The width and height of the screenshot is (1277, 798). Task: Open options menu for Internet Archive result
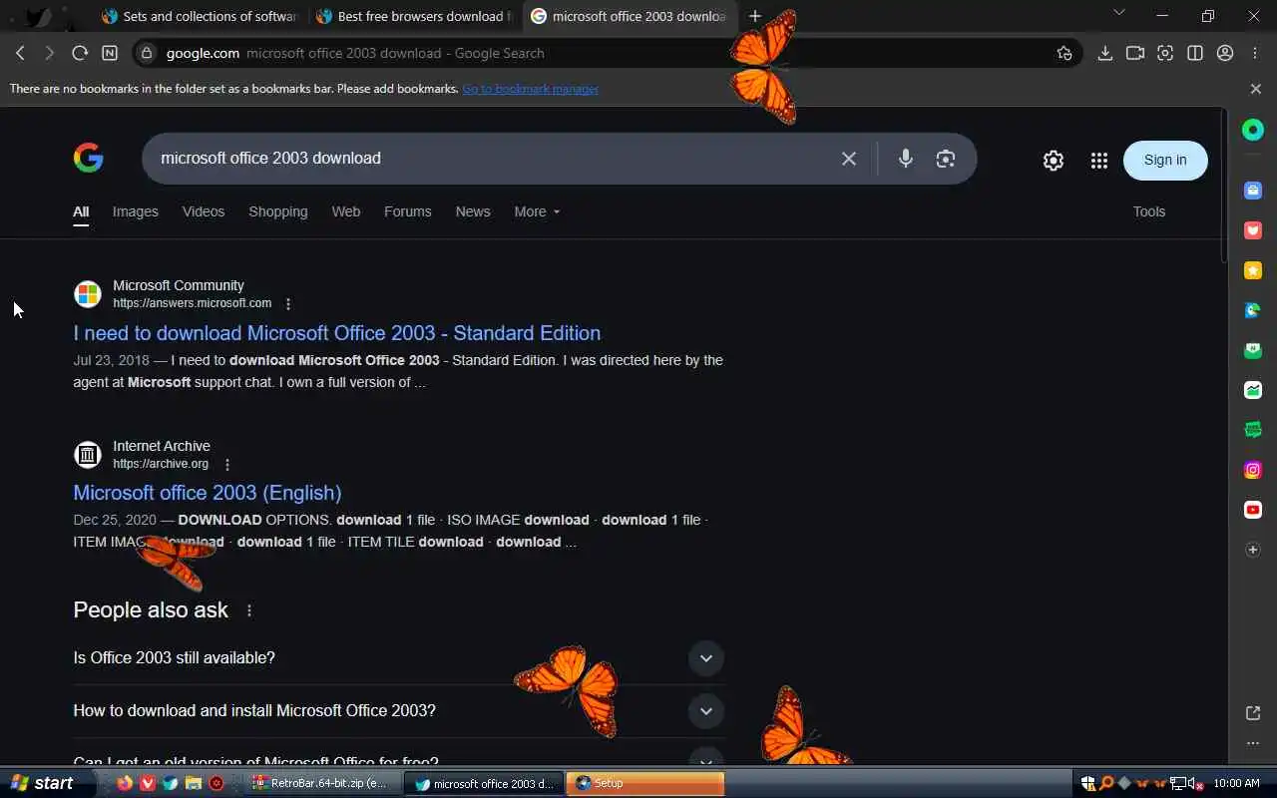[x=227, y=465]
